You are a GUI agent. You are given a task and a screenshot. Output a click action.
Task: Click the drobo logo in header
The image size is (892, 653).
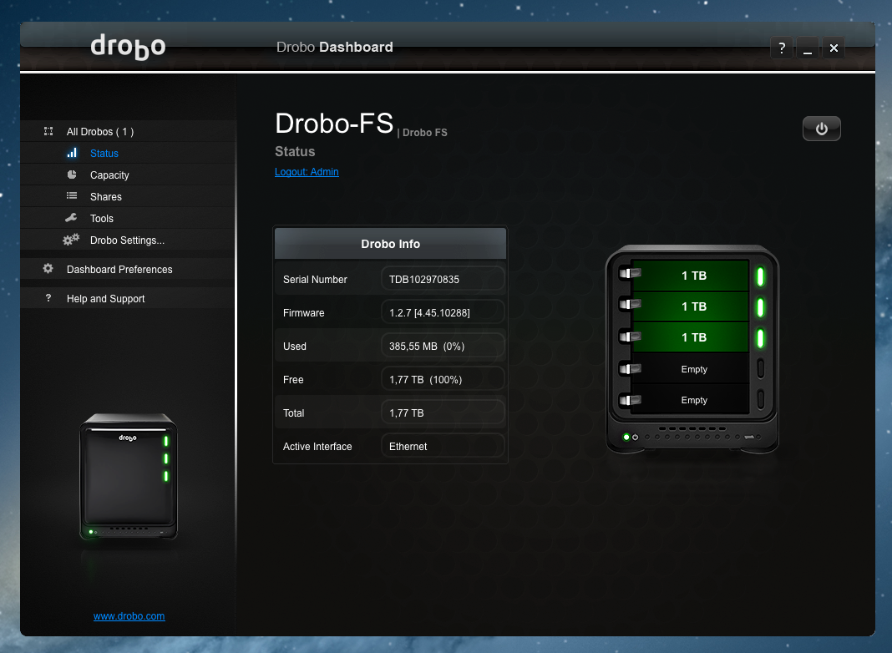click(x=128, y=47)
